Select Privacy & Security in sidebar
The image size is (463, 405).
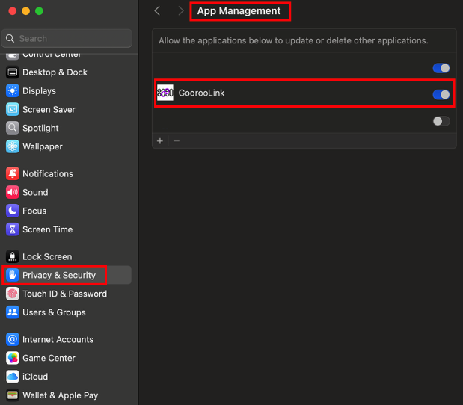pos(67,275)
